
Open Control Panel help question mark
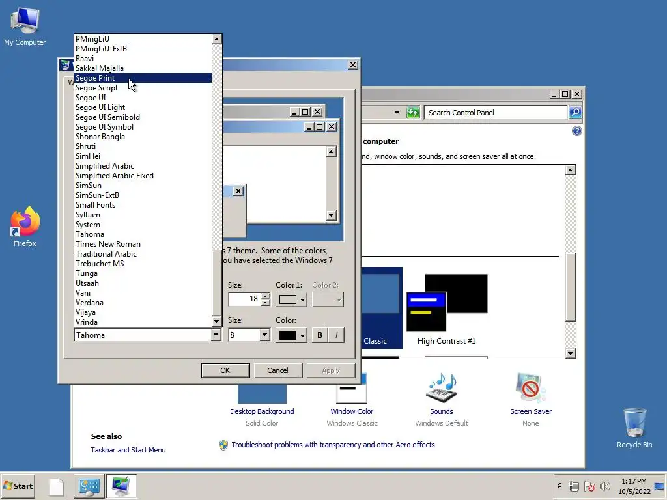(x=577, y=131)
